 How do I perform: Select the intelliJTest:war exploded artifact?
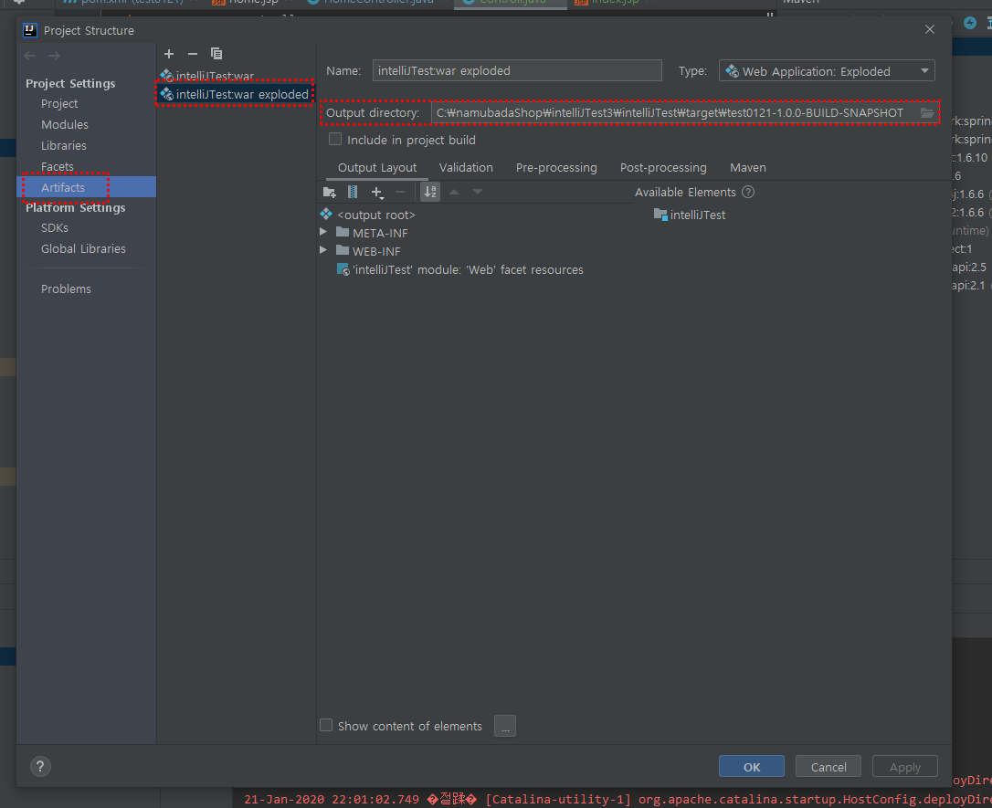point(235,94)
